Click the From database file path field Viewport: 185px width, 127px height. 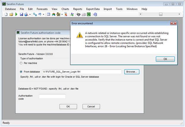coord(82,72)
